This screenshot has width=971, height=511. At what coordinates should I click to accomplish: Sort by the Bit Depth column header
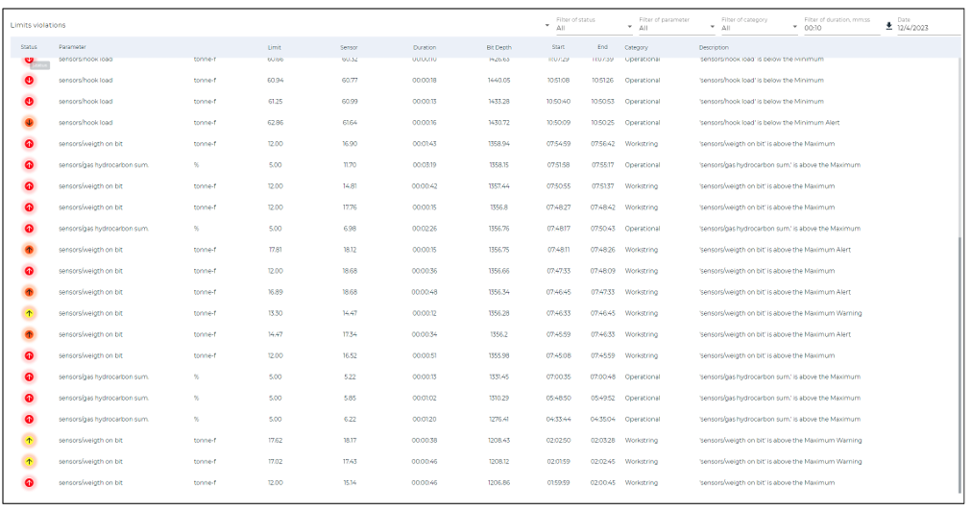point(498,47)
